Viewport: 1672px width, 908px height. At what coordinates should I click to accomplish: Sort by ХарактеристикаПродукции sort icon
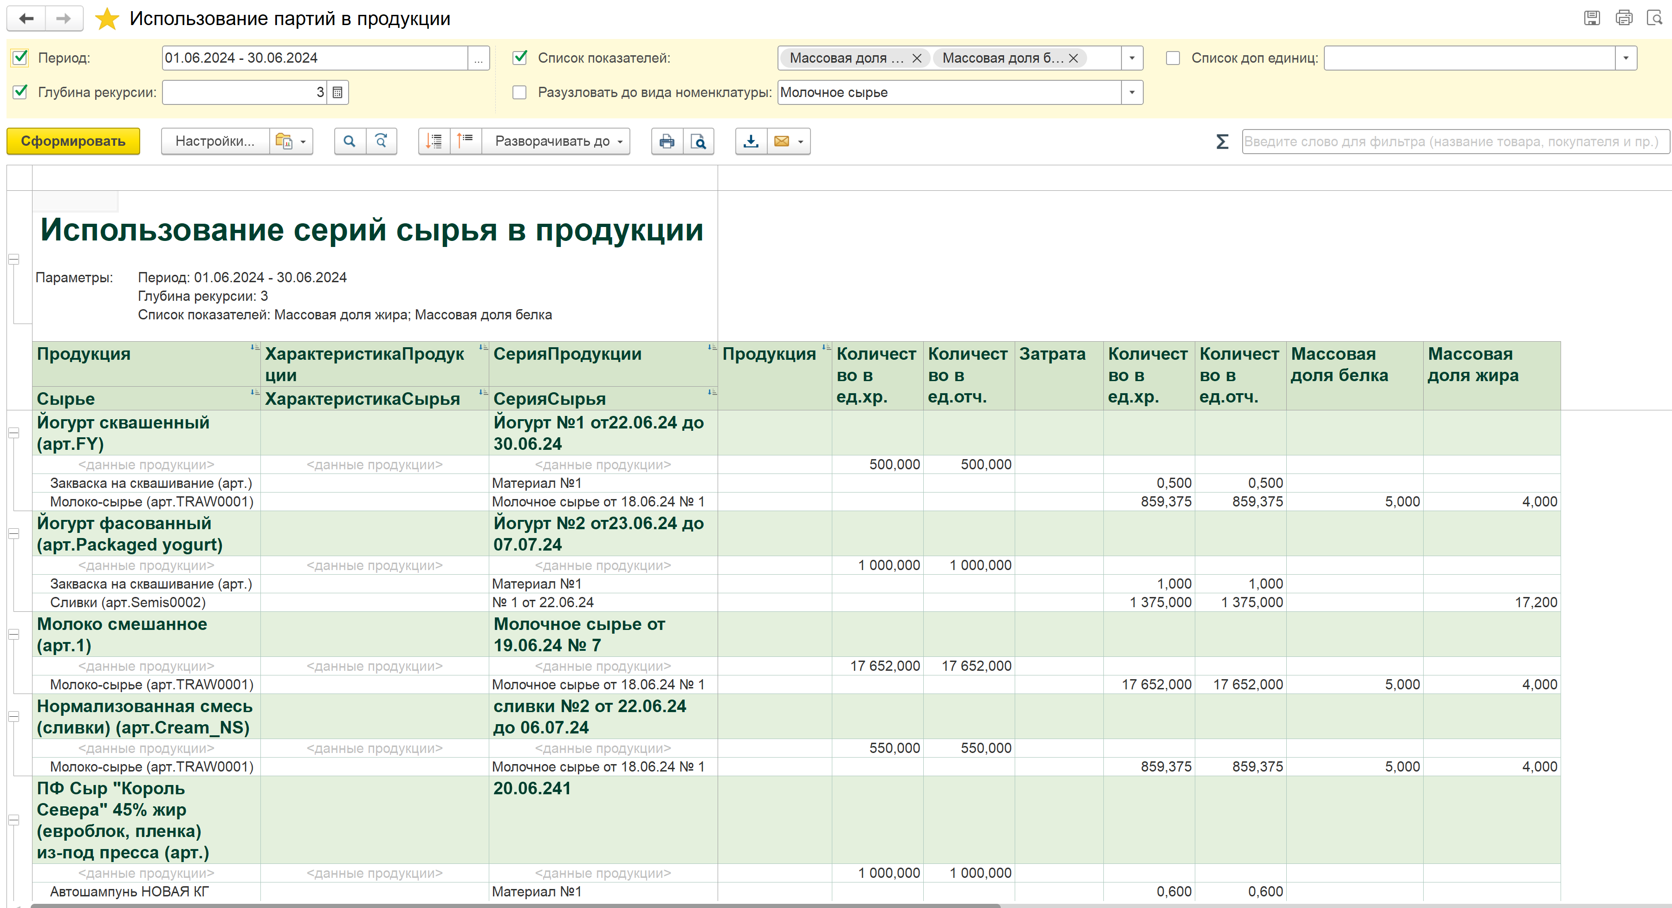click(x=484, y=348)
